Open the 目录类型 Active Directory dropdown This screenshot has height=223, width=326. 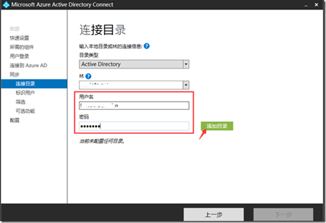tap(134, 64)
